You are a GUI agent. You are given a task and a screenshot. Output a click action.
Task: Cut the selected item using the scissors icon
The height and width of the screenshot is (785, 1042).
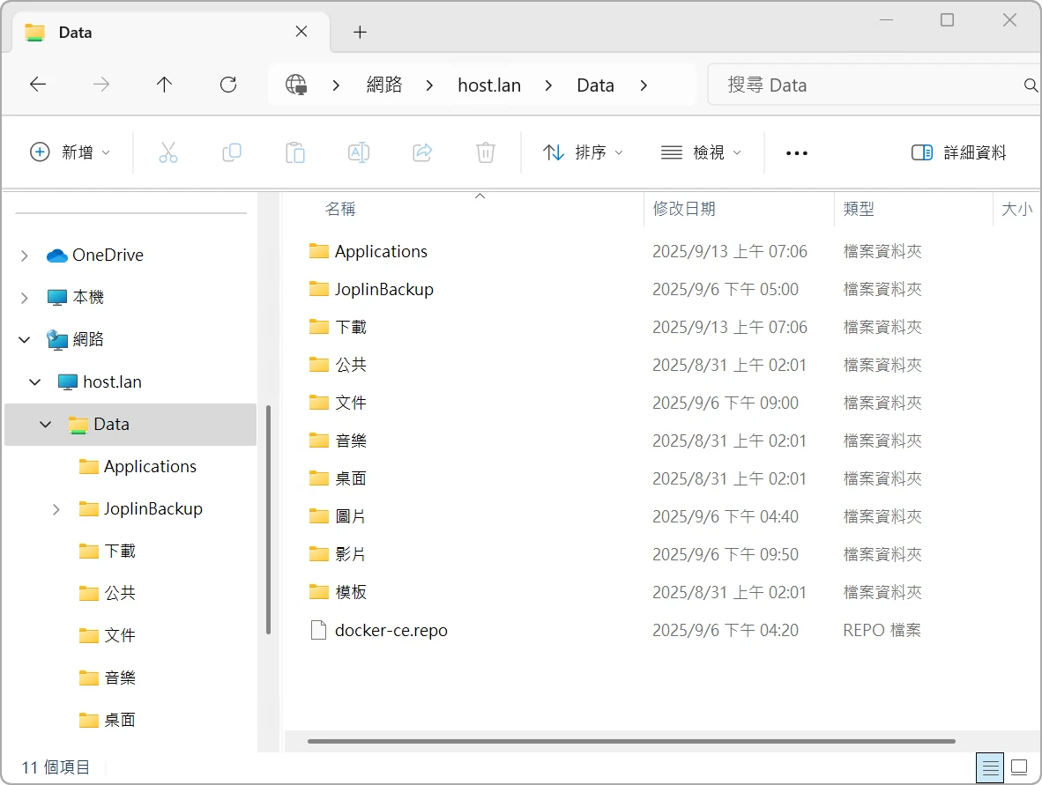click(168, 152)
